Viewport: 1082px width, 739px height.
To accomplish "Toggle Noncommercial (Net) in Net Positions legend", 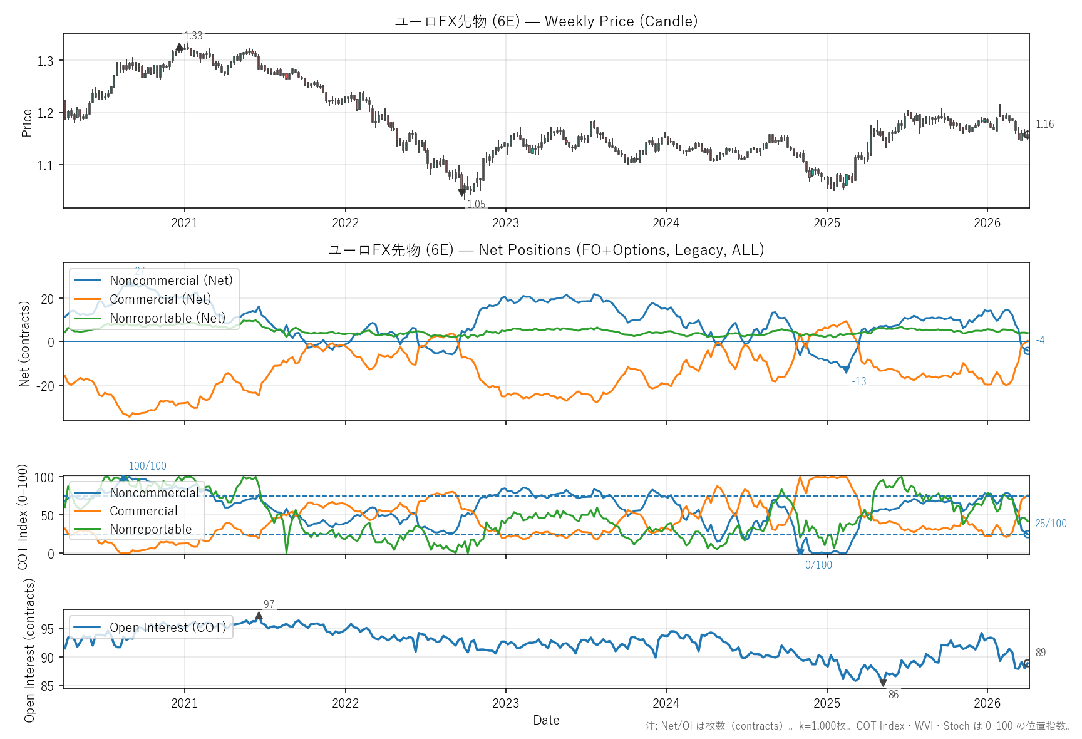I will 171,281.
